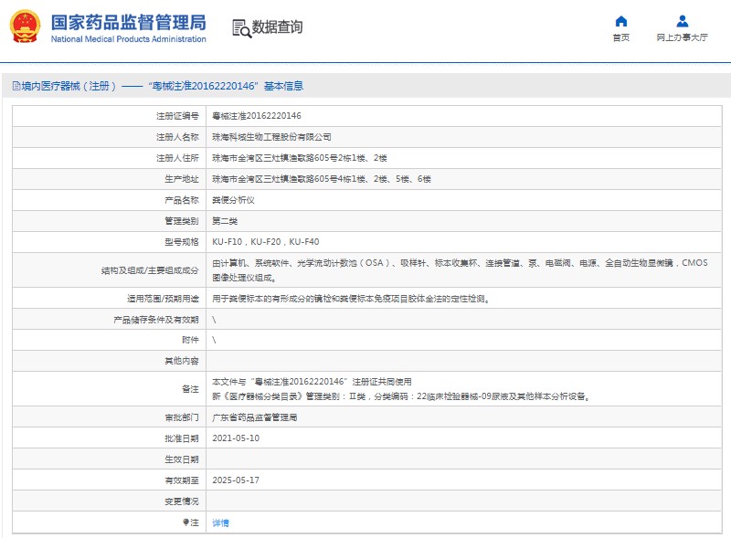Select the 附件 label
The height and width of the screenshot is (538, 731).
[190, 340]
